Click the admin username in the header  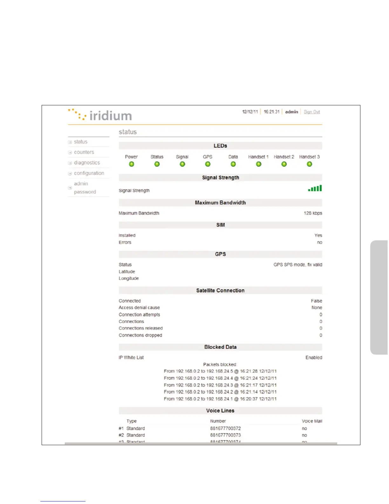tap(291, 112)
